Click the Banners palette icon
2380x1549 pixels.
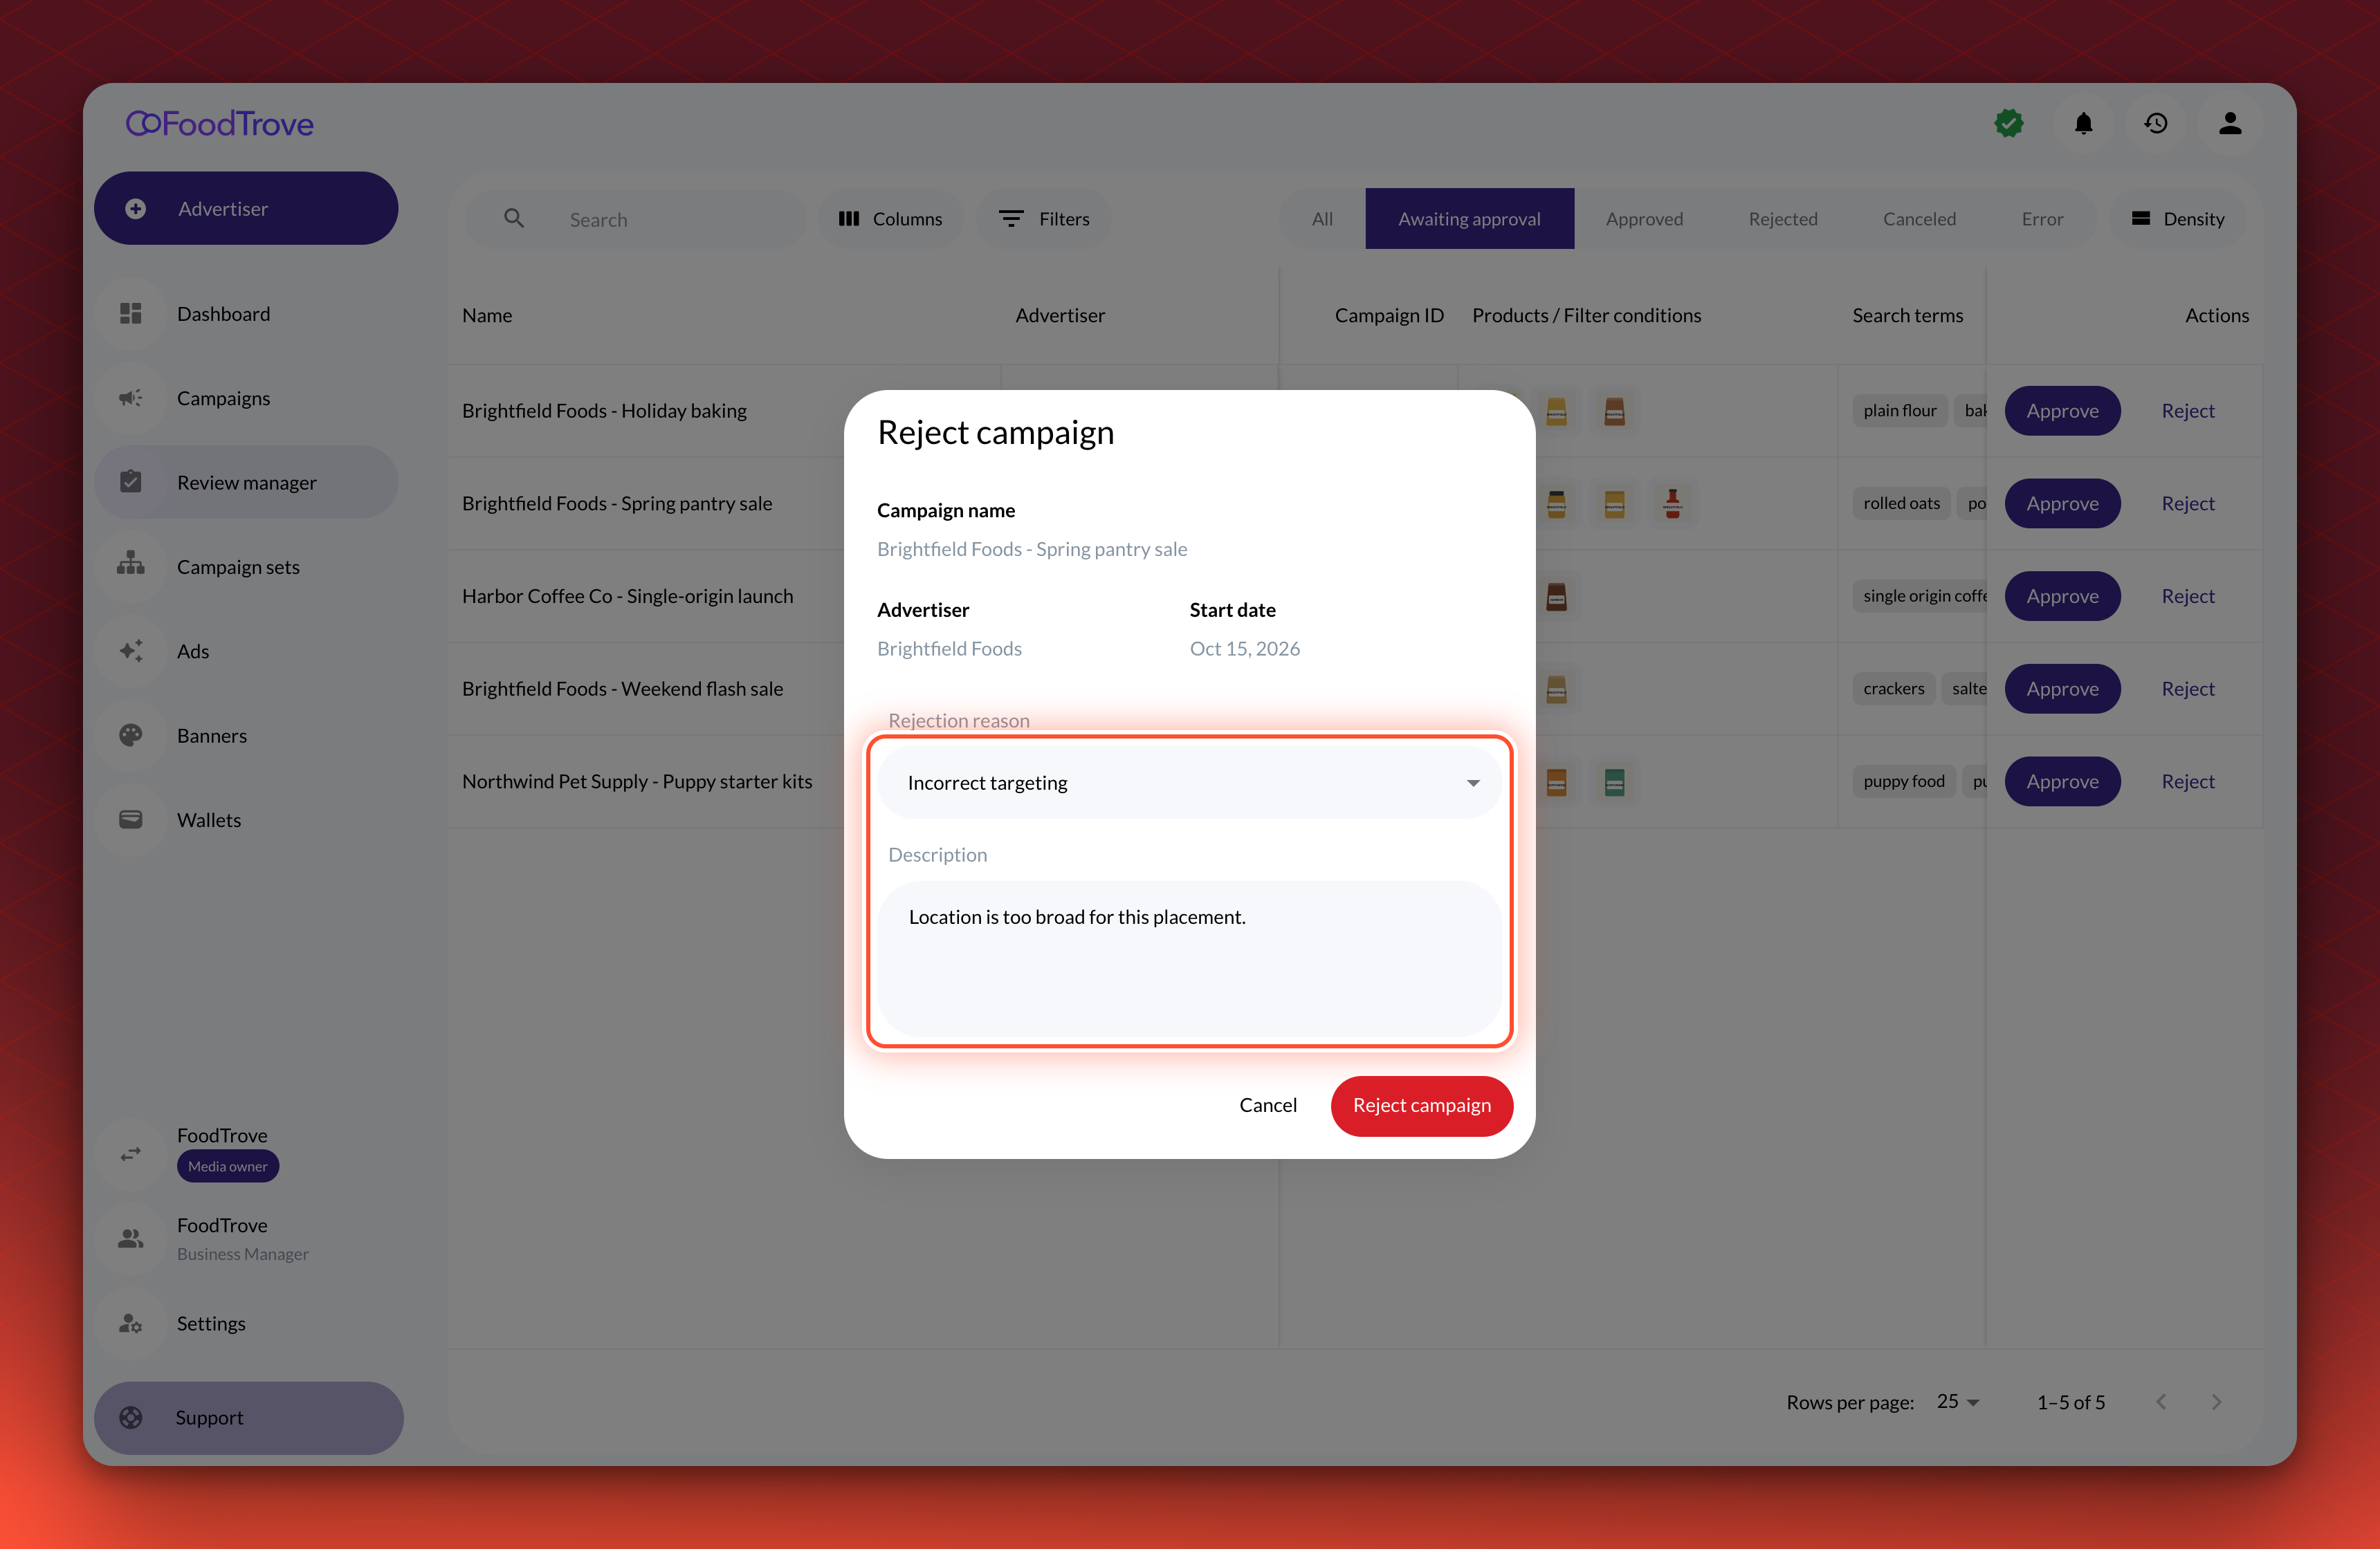point(131,734)
